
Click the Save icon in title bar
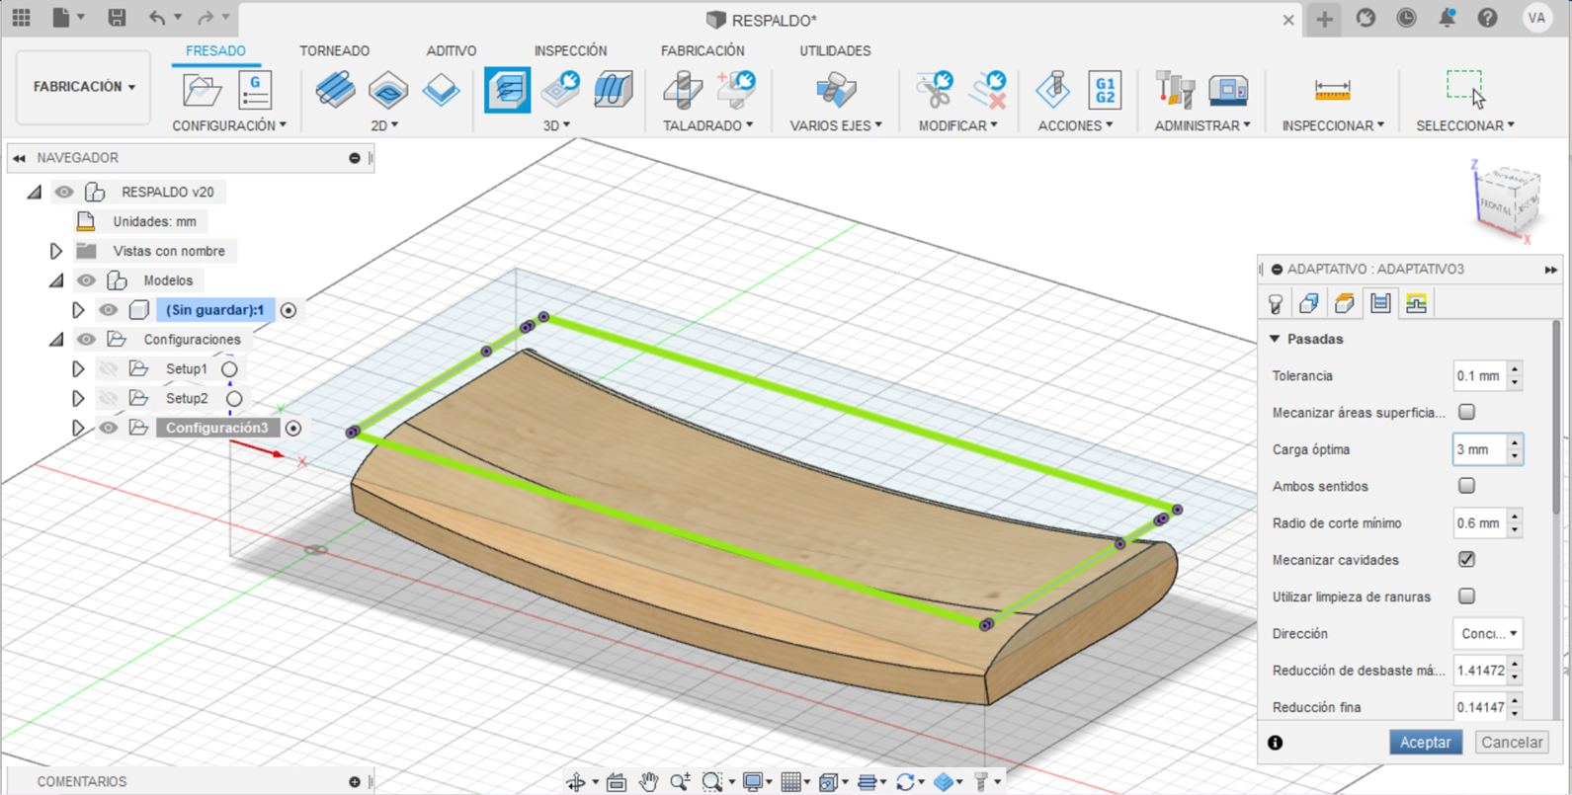click(x=117, y=18)
